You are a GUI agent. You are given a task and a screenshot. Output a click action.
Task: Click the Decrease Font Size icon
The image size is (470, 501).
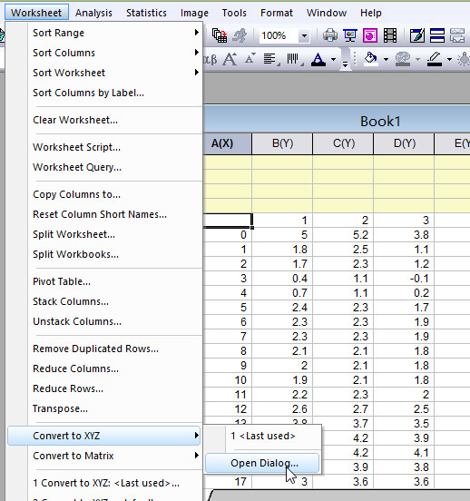pyautogui.click(x=250, y=58)
